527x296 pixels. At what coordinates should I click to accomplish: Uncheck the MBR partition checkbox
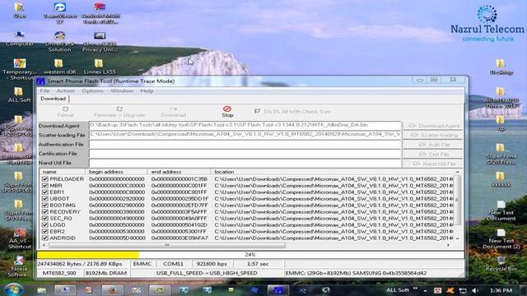click(x=45, y=186)
